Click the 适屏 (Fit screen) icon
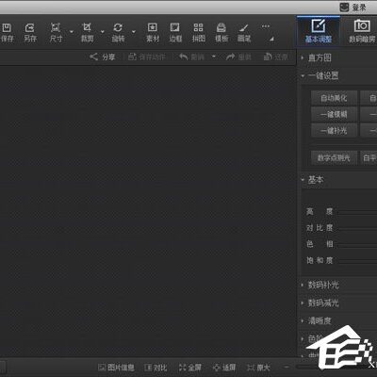 (217, 368)
